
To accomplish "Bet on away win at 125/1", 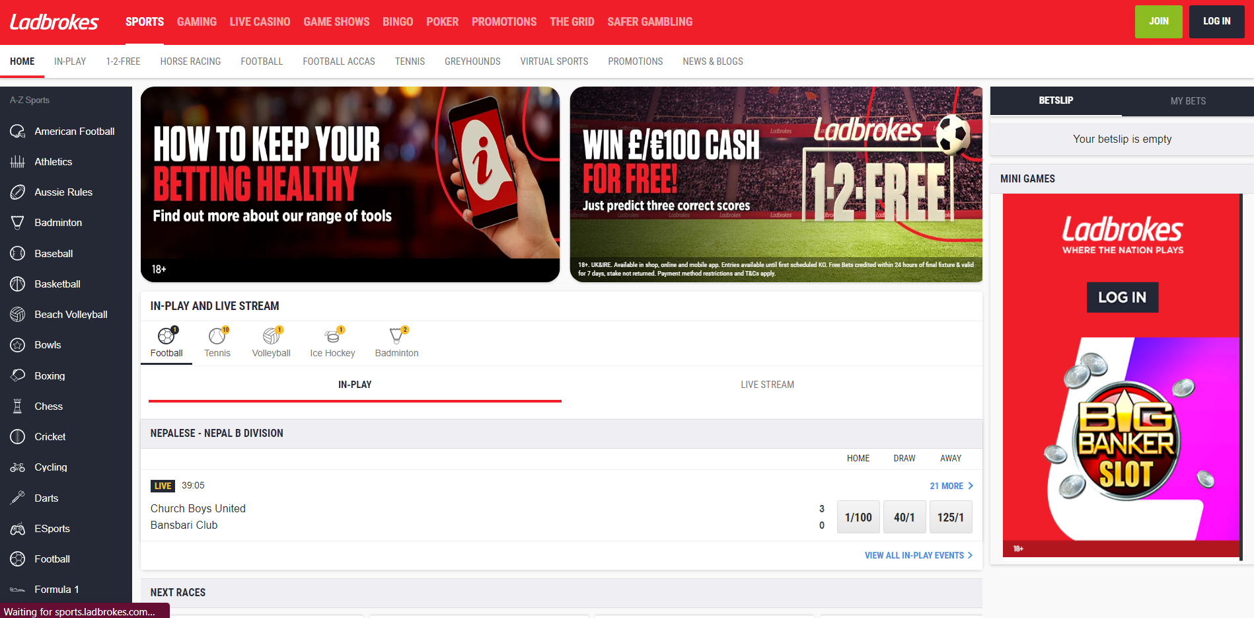I will pyautogui.click(x=951, y=517).
